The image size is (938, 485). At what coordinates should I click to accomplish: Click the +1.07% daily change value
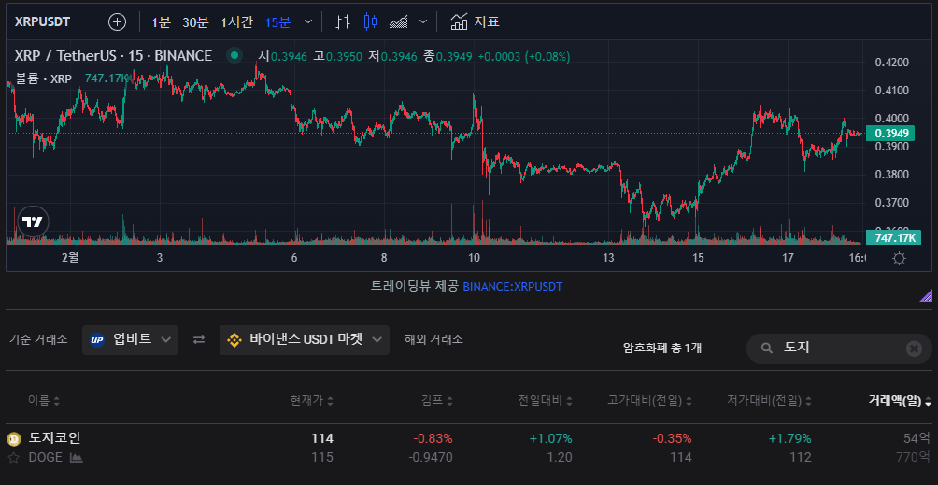(x=550, y=438)
